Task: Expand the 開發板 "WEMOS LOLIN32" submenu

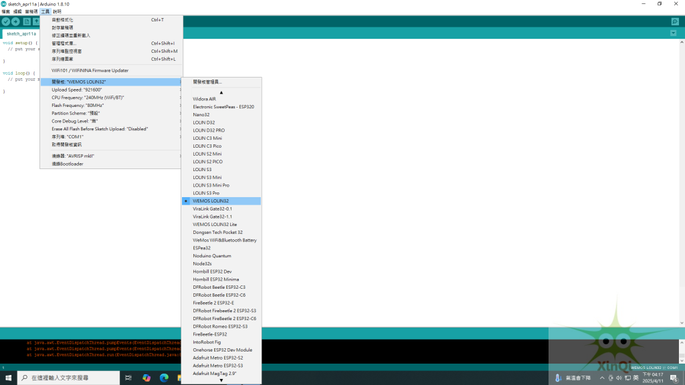Action: pos(111,82)
